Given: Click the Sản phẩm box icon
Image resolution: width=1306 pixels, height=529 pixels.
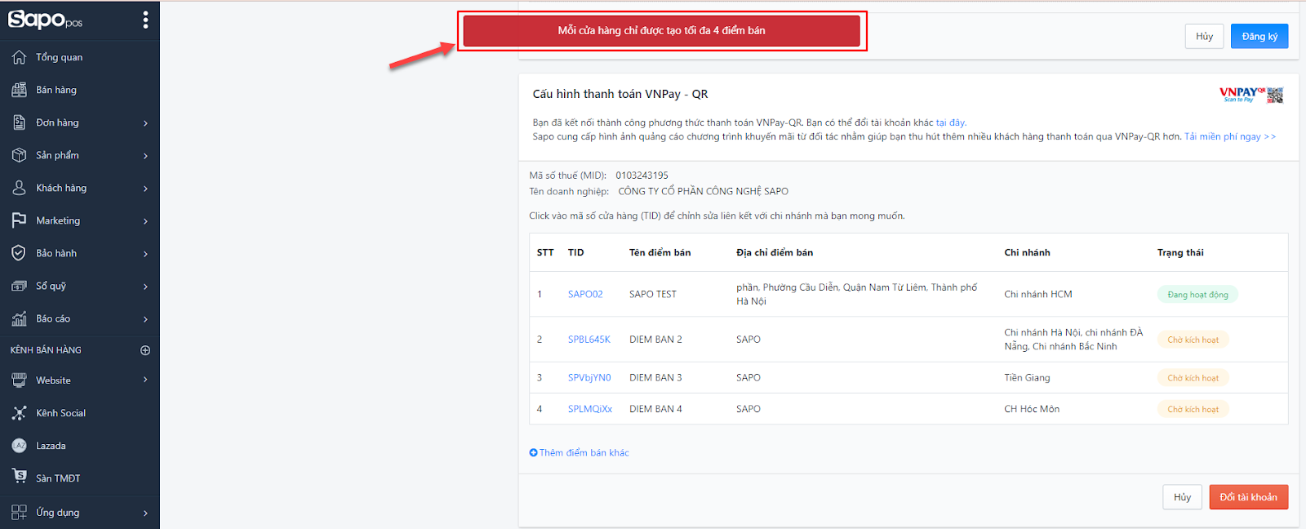Looking at the screenshot, I should [19, 155].
